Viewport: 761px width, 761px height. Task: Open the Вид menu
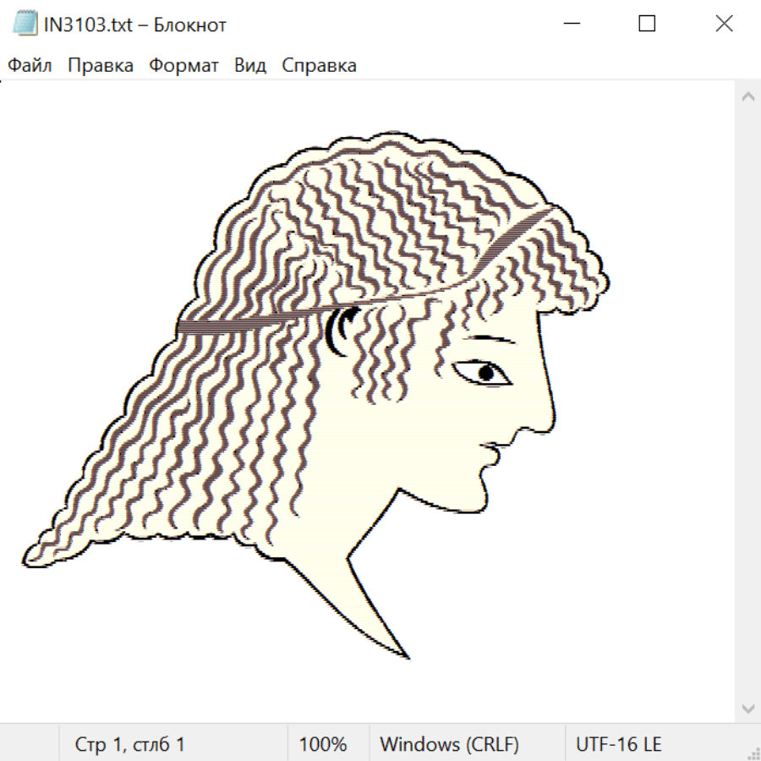point(250,66)
